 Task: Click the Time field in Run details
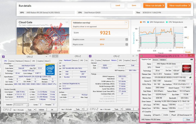click(x=166, y=13)
